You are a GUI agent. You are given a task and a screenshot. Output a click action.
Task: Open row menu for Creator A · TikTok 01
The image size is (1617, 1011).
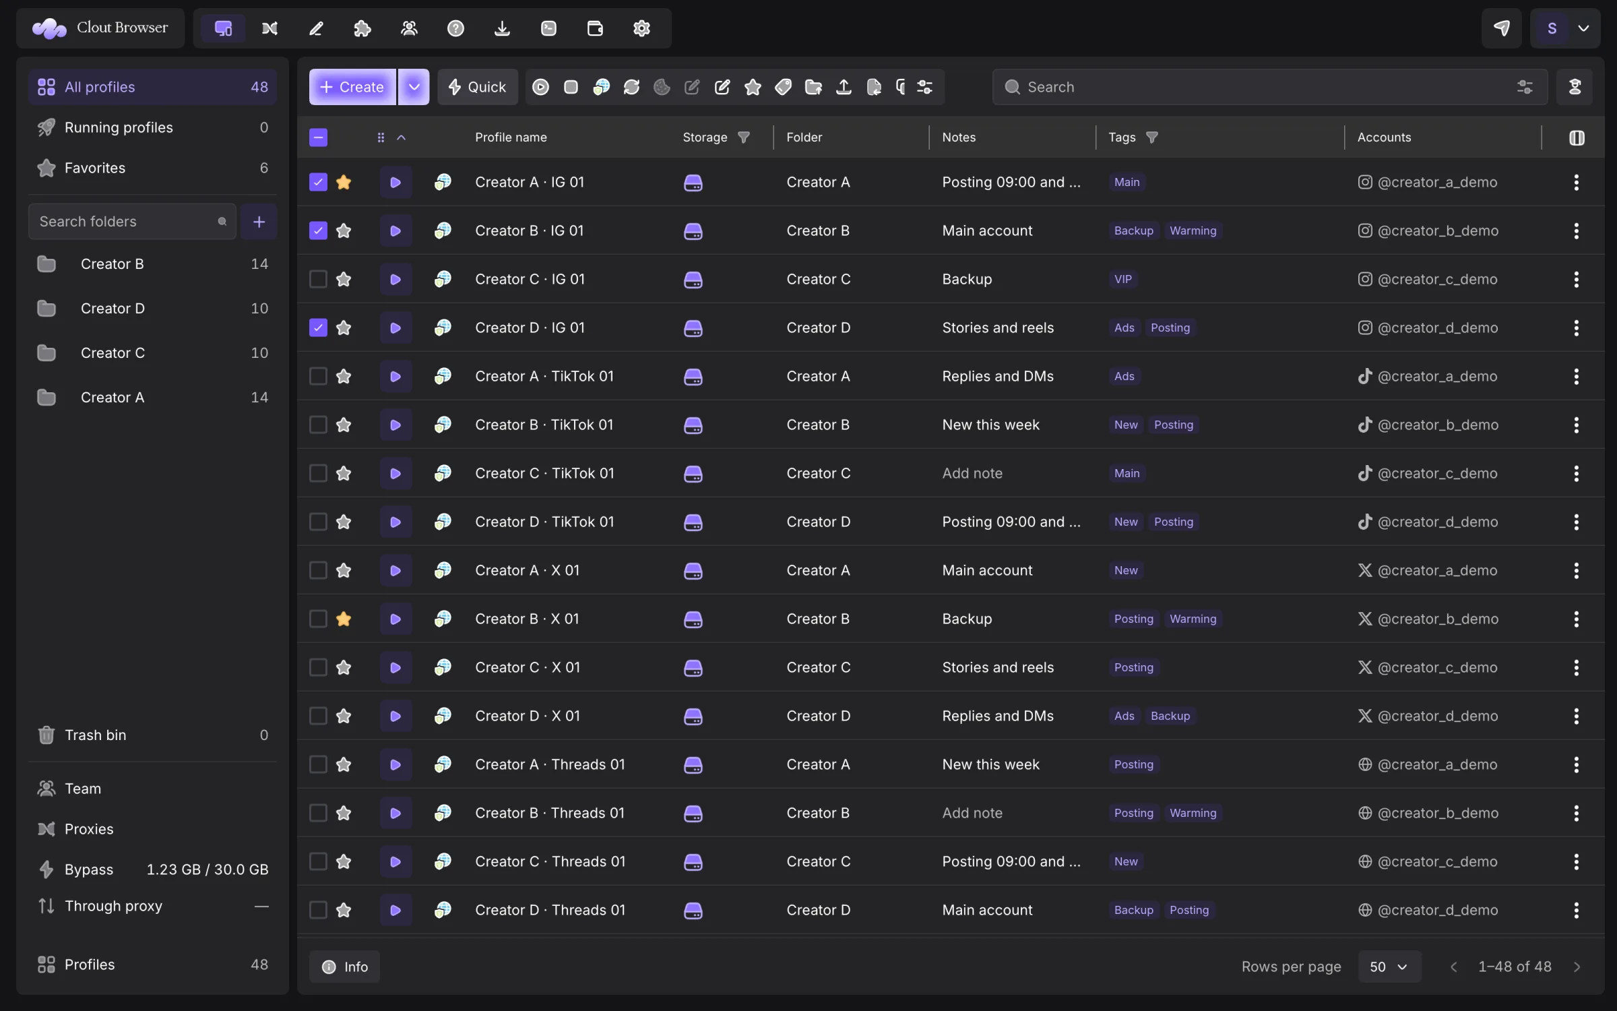pyautogui.click(x=1576, y=376)
